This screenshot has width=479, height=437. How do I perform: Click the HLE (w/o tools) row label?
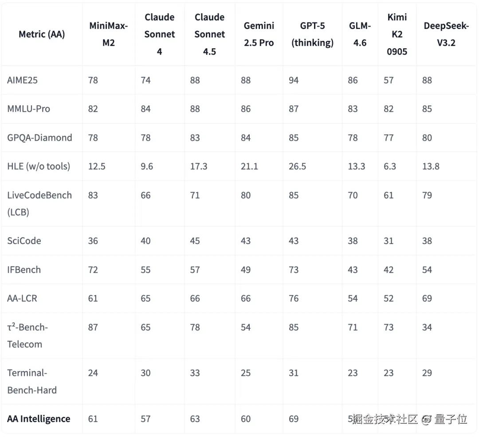39,166
